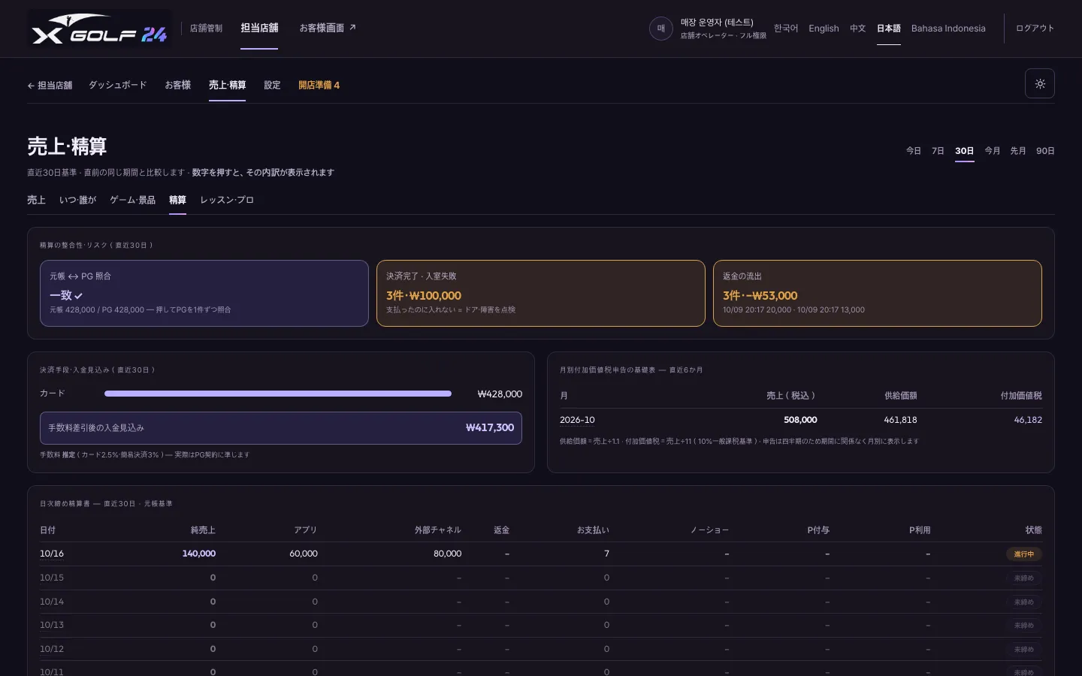The height and width of the screenshot is (676, 1082).
Task: Click the X Golf 24 logo
Action: point(99,29)
